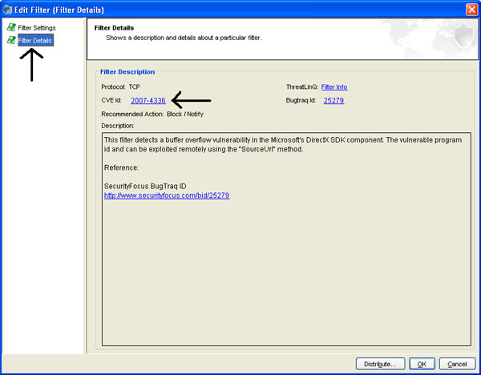Click the Protocol TCP value
The width and height of the screenshot is (481, 375).
(x=134, y=87)
